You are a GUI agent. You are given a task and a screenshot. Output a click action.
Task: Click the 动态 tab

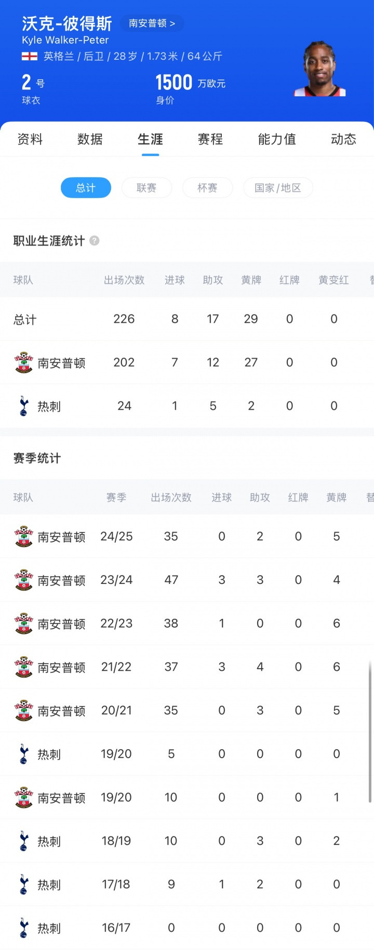coord(343,139)
